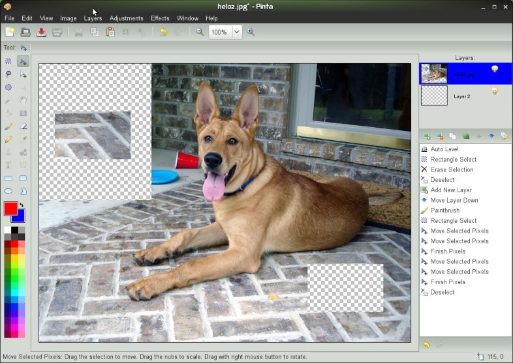Viewport: 513px width, 363px height.
Task: Open the Effects menu
Action: (160, 18)
